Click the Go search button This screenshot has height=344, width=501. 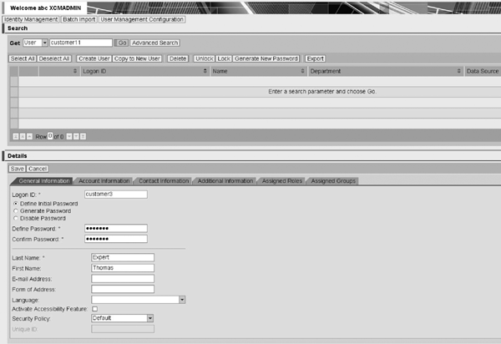coord(122,43)
